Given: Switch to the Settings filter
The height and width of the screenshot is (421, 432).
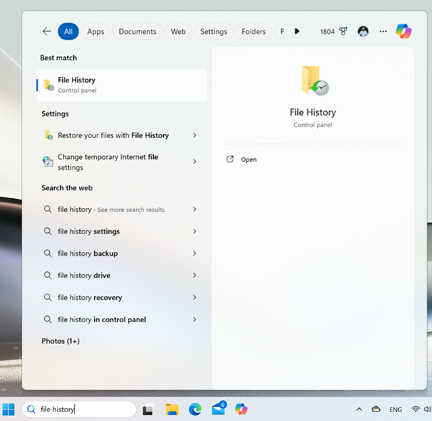Looking at the screenshot, I should click(213, 31).
